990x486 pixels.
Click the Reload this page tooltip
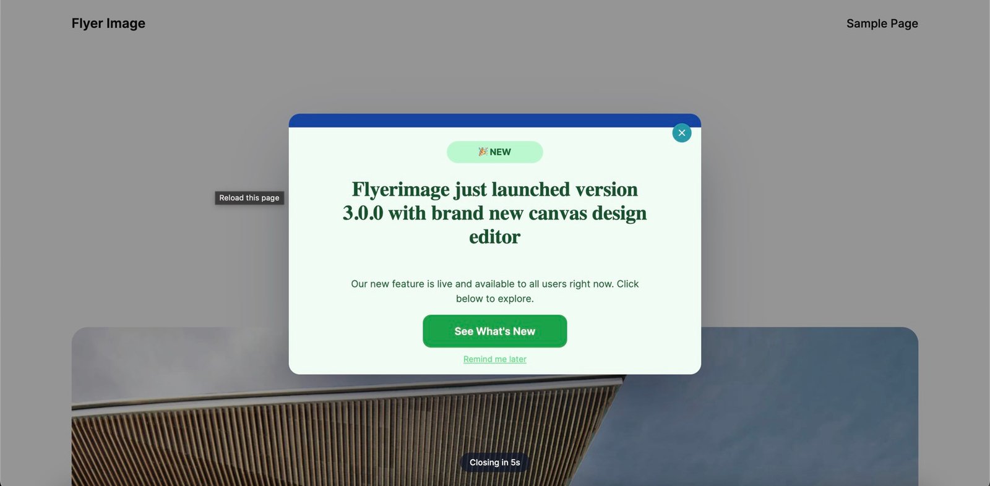(249, 198)
